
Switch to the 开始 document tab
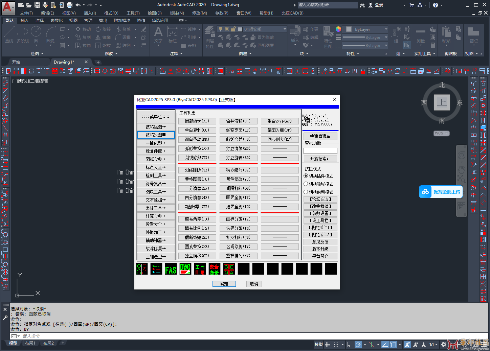pos(16,62)
